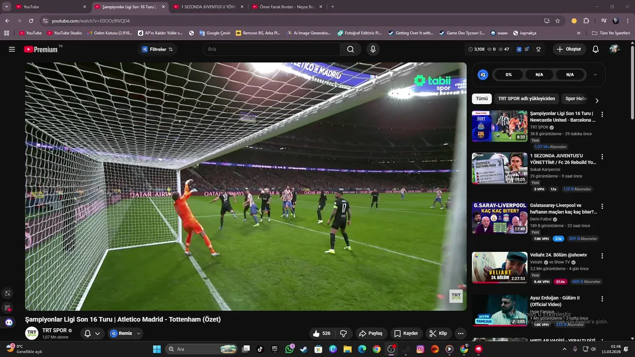Screen dimensions: 635x357
Task: Reload the page
Action: point(31,21)
